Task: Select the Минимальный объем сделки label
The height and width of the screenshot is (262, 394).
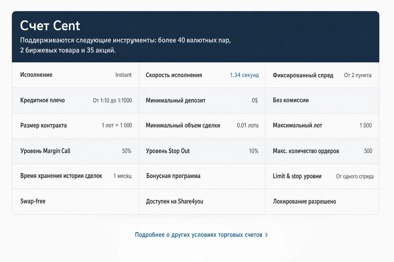Action: coord(183,125)
